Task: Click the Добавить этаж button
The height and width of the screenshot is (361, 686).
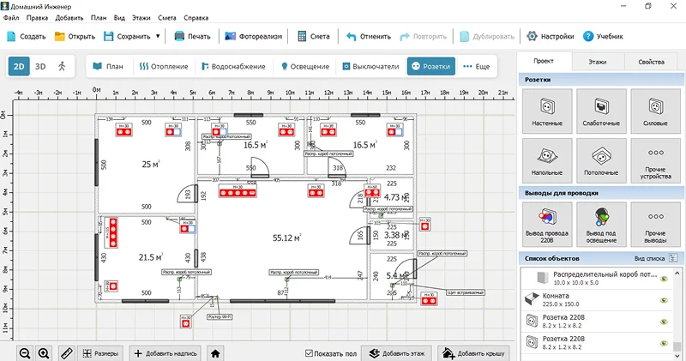Action: (x=395, y=352)
